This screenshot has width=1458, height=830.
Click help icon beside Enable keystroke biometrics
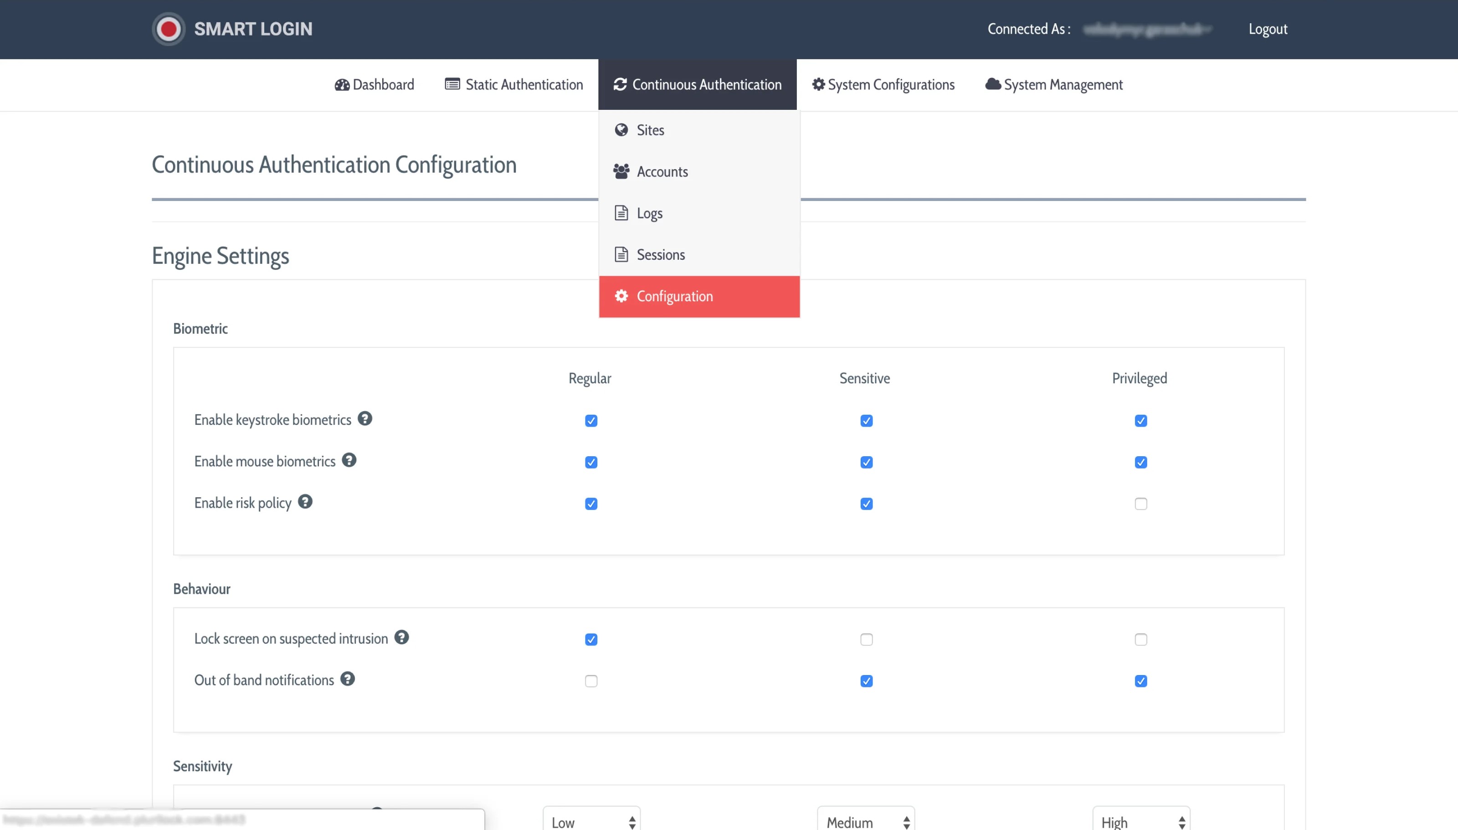[364, 418]
